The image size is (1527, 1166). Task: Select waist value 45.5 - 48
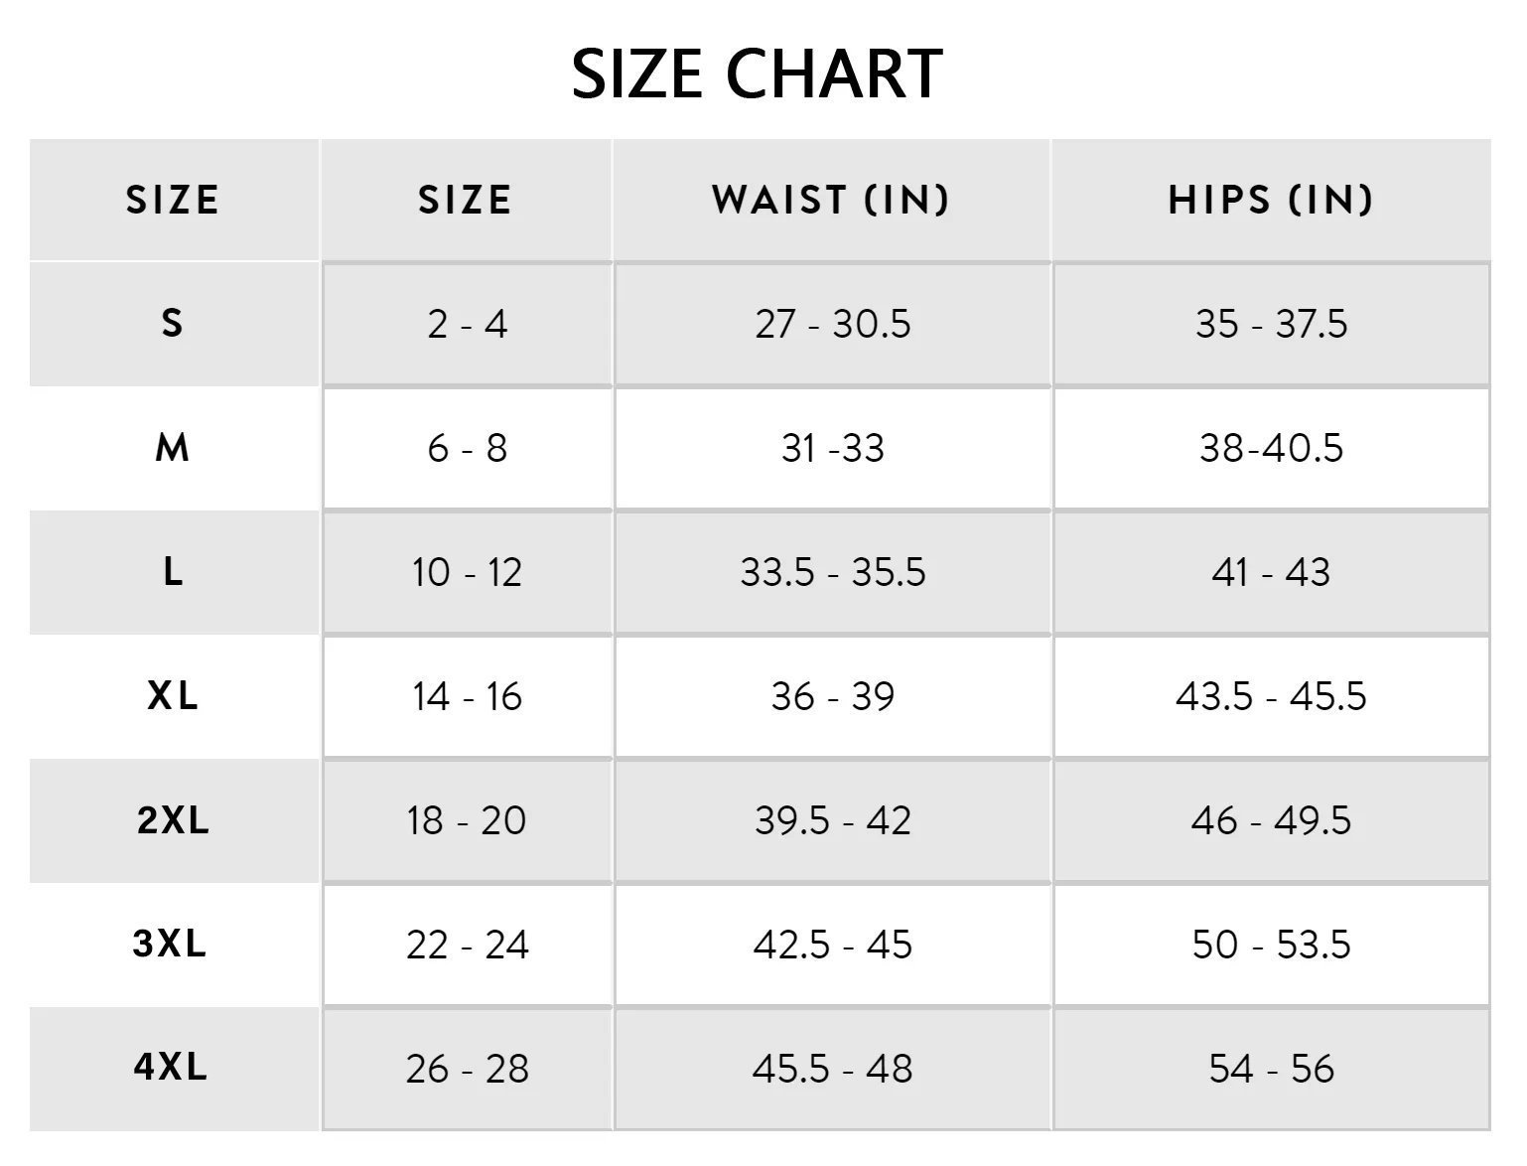click(832, 1069)
